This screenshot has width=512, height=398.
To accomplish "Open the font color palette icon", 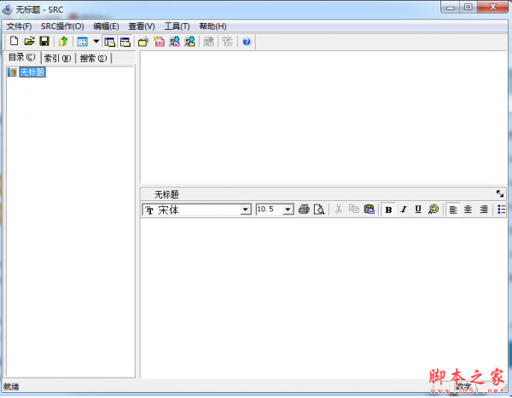I will point(433,210).
